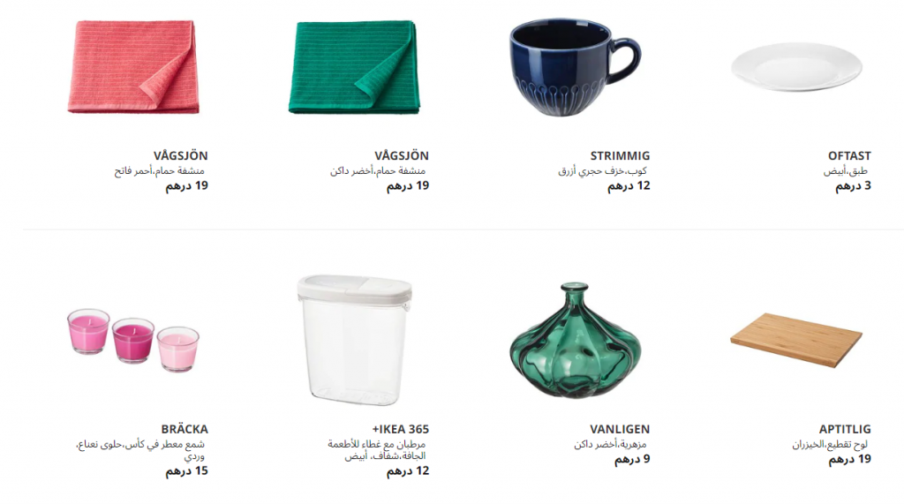View the blue STRIMMIG mug photo

[575, 67]
